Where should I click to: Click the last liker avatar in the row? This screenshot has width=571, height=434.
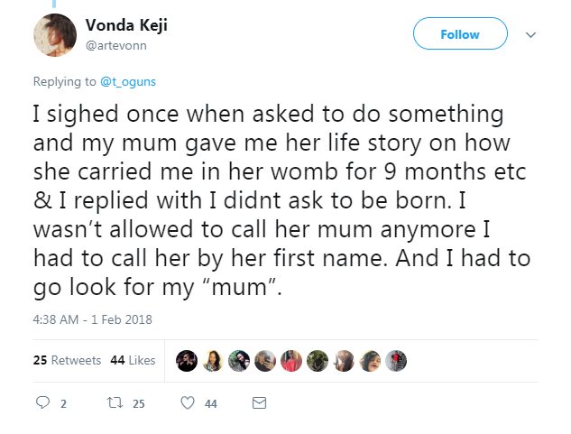tap(395, 361)
